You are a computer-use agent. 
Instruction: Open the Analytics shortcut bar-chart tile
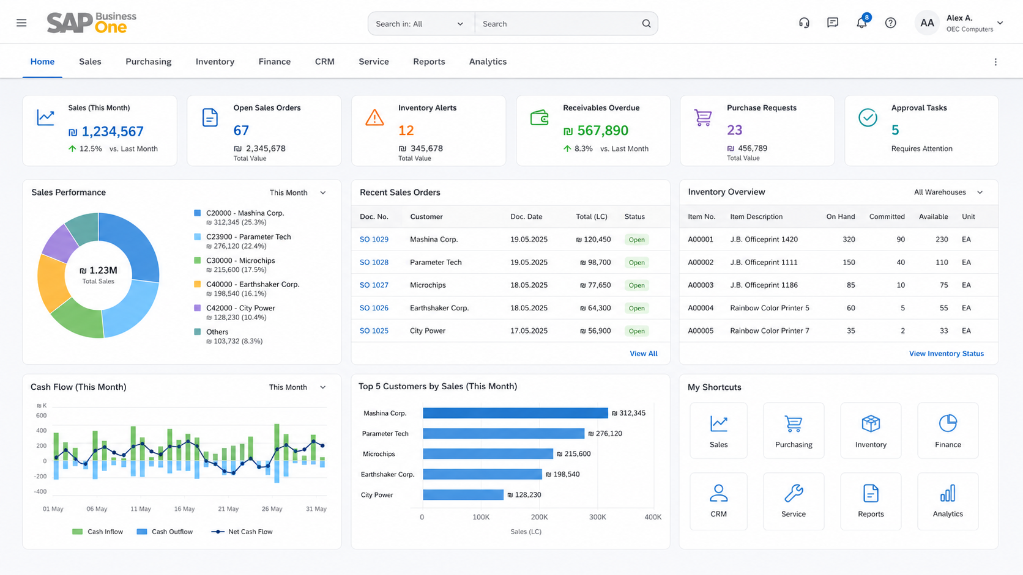coord(948,501)
